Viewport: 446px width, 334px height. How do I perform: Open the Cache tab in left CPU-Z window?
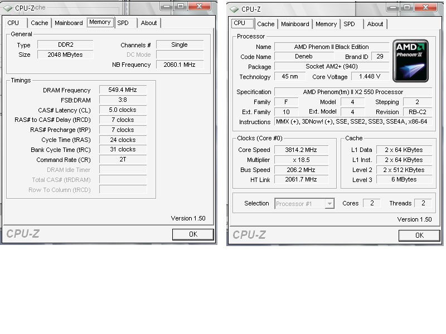coord(39,23)
